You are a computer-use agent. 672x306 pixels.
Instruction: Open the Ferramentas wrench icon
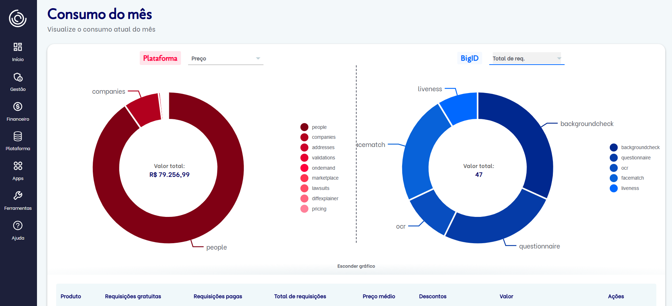(x=18, y=196)
